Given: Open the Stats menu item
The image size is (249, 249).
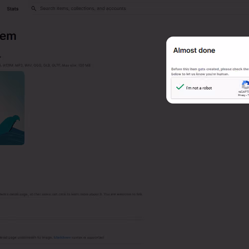Looking at the screenshot, I should pyautogui.click(x=12, y=9).
